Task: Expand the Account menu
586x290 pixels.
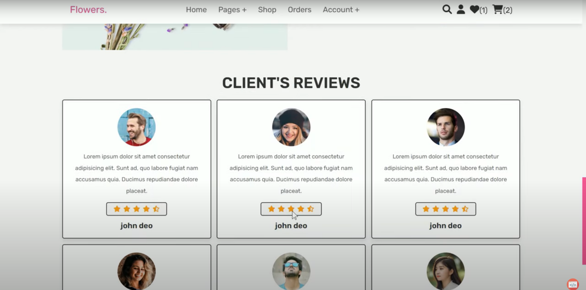Action: click(x=341, y=9)
